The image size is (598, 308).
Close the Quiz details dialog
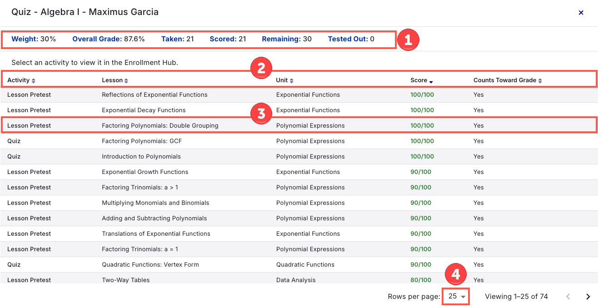581,13
